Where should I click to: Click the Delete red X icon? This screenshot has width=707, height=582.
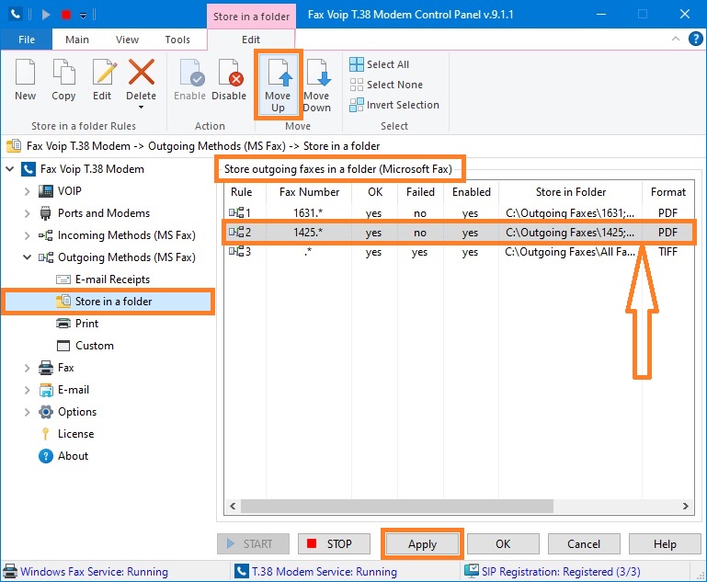(x=142, y=72)
